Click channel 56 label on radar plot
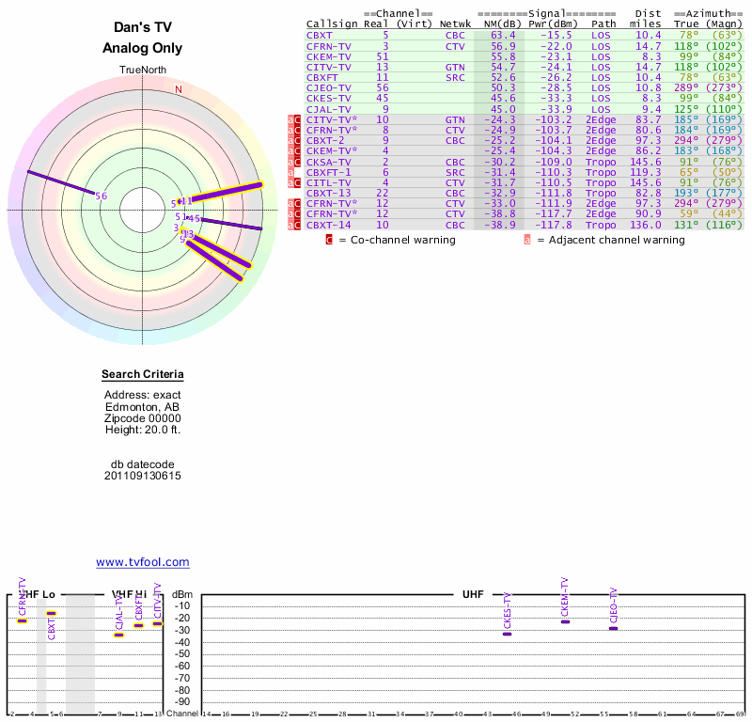Viewport: 752px width, 722px height. 102,196
